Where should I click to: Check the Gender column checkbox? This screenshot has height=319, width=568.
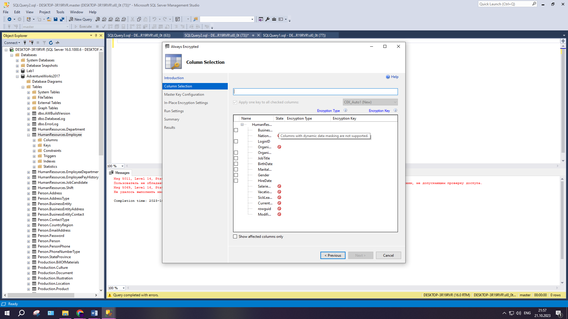[x=236, y=175]
